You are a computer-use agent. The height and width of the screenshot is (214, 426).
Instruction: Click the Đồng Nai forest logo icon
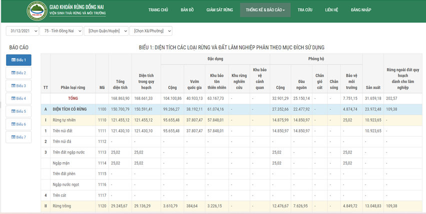click(x=36, y=10)
